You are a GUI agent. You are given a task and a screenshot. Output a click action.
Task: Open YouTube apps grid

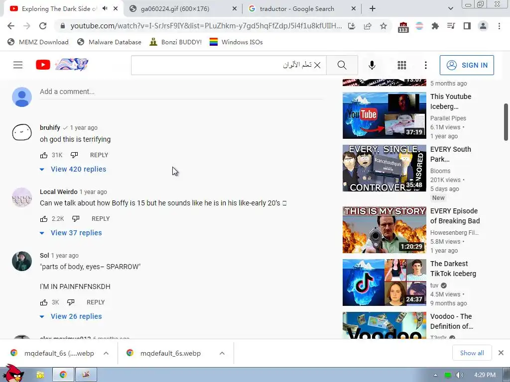pyautogui.click(x=402, y=65)
